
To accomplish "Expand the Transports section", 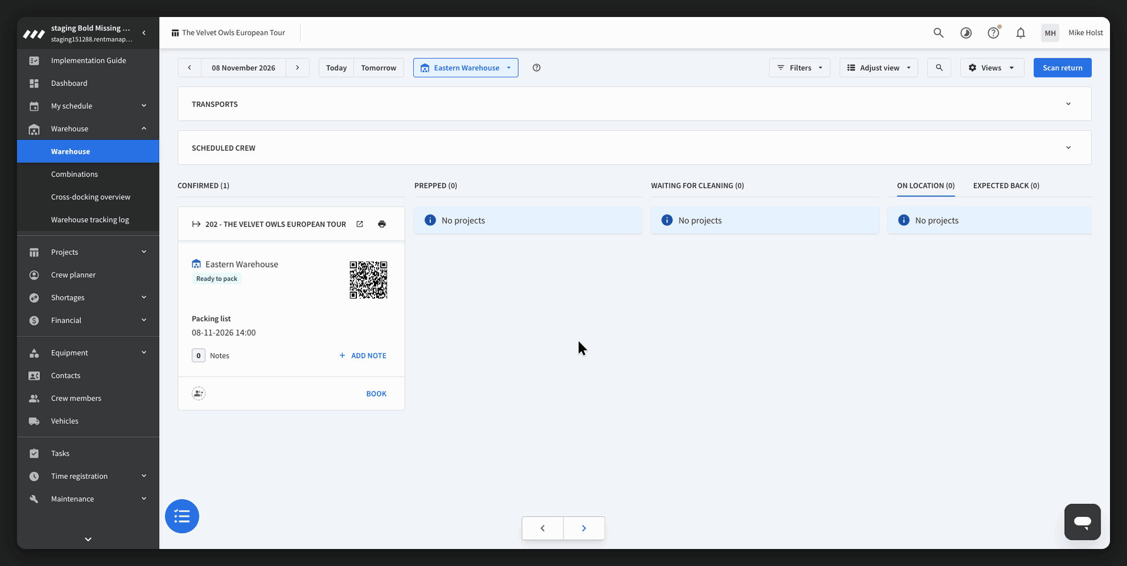I will [635, 104].
